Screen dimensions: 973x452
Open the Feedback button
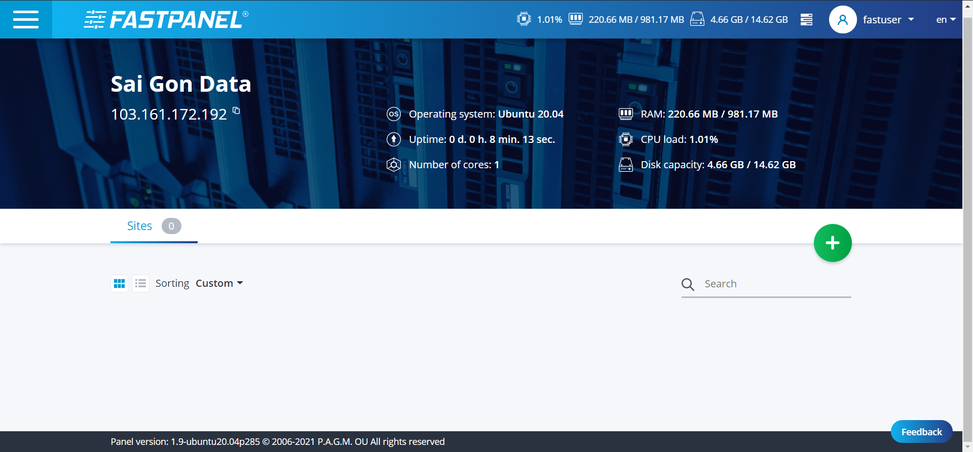click(921, 432)
